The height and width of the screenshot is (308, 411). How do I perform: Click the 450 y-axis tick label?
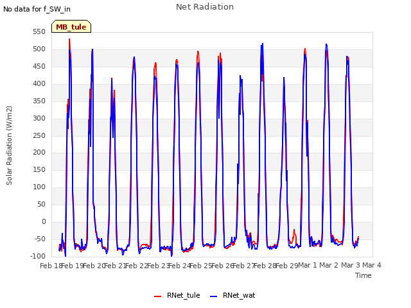(x=39, y=67)
